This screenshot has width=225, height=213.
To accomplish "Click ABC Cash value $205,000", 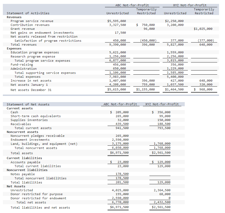I will click(119, 112).
